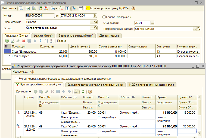
Task: Click the green refresh icon in result toolbar
Action: point(83,92)
